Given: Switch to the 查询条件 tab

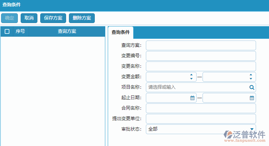Looking at the screenshot, I should click(x=121, y=32).
